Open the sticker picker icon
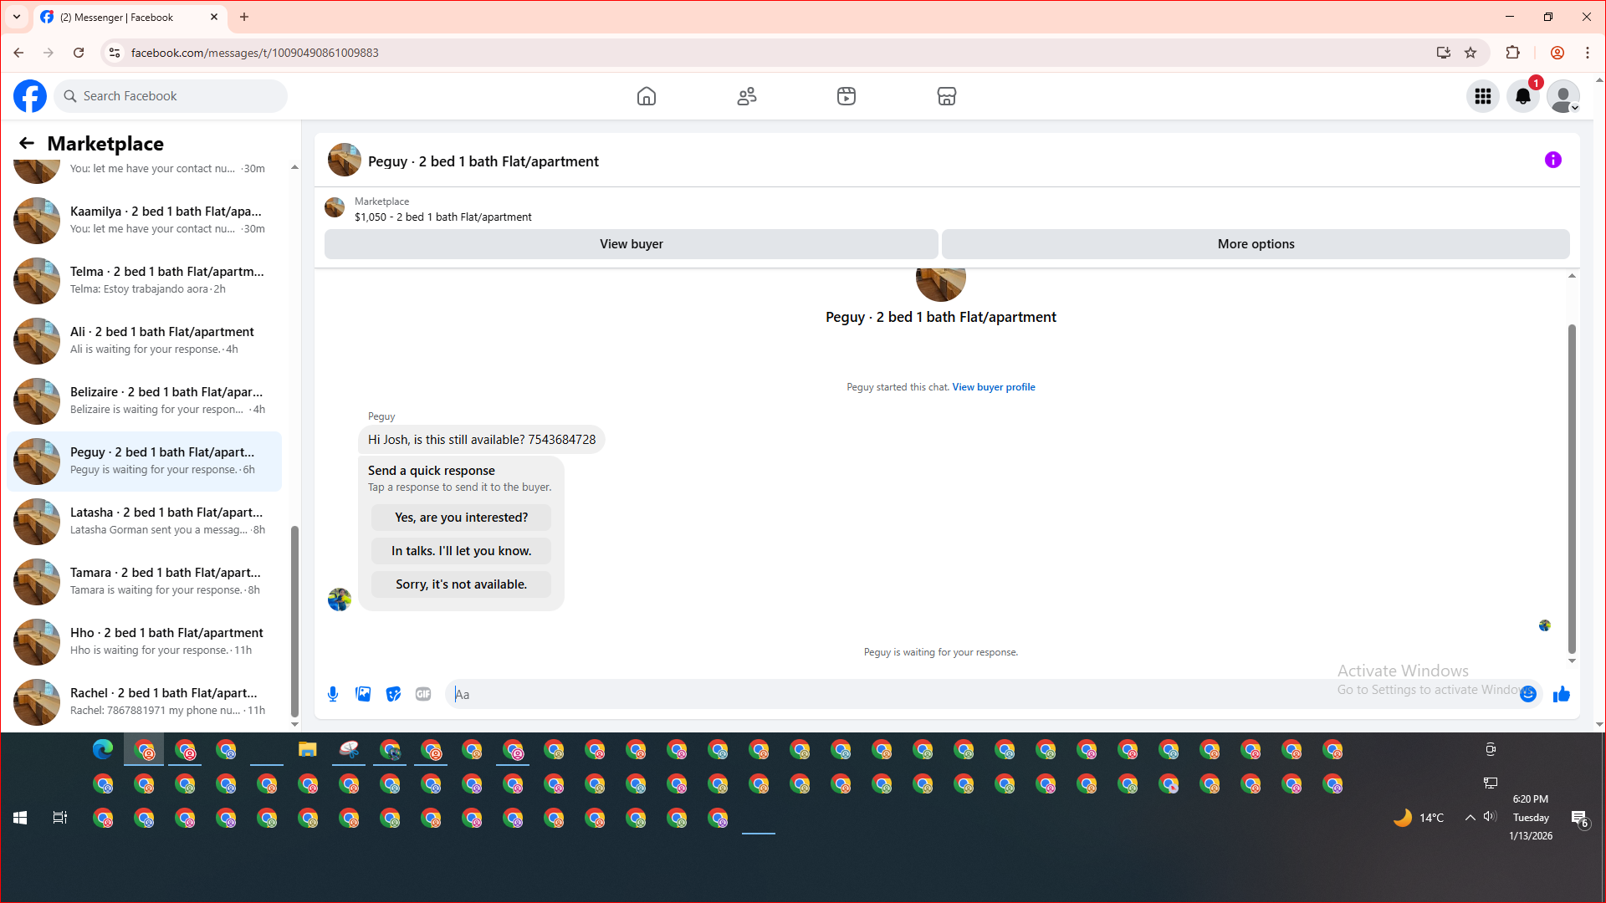The height and width of the screenshot is (903, 1606). [x=393, y=694]
